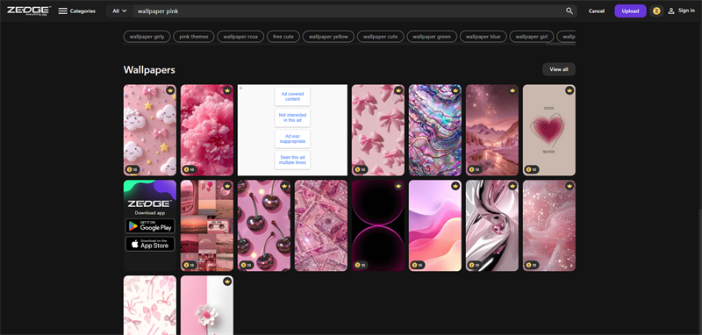702x335 pixels.
Task: Click the ZEDGE logo in header
Action: [29, 11]
